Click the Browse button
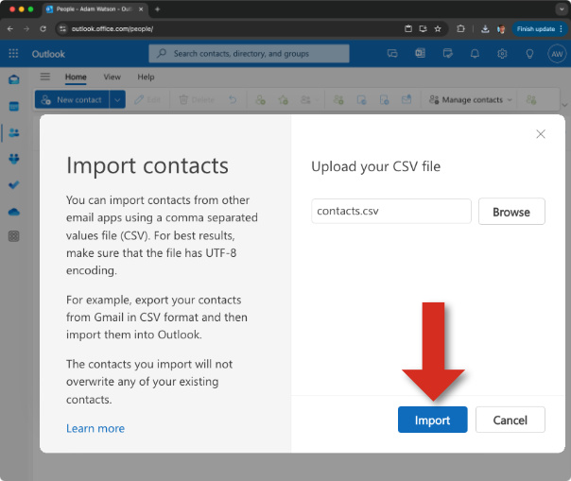Image resolution: width=571 pixels, height=481 pixels. 511,211
